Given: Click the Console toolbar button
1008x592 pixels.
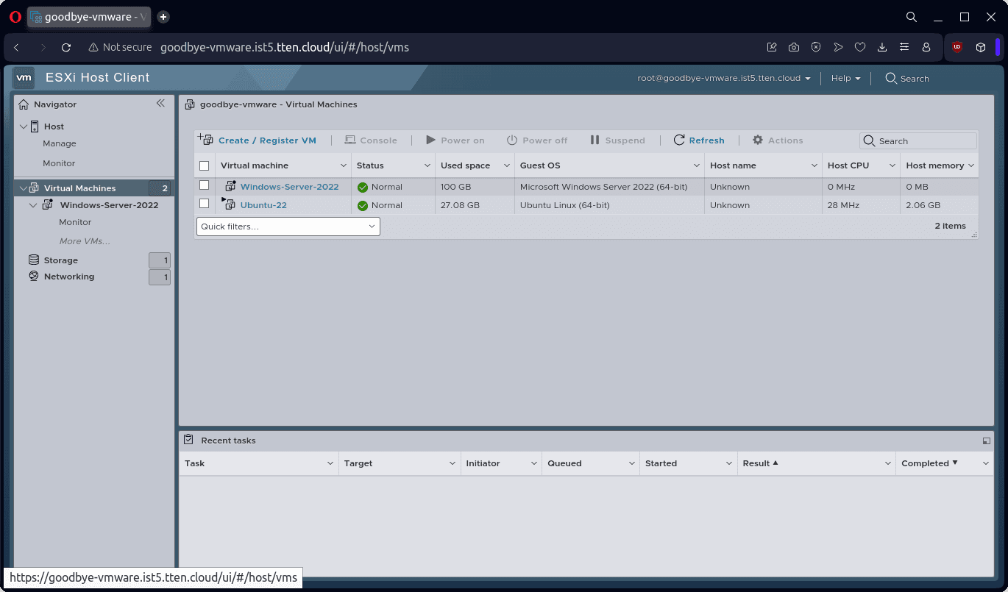Looking at the screenshot, I should pos(371,140).
